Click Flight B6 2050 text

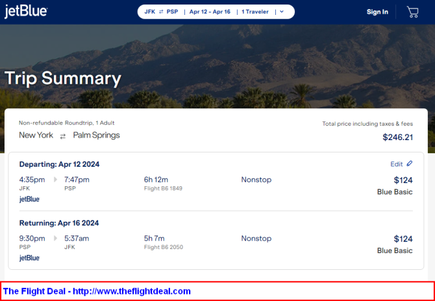pyautogui.click(x=164, y=247)
